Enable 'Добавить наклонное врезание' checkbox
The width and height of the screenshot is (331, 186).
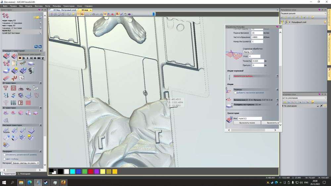coord(234,93)
